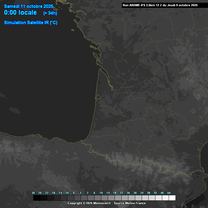208x208 pixels.
Task: Click the 0:00 locale time label
Action: [21, 12]
